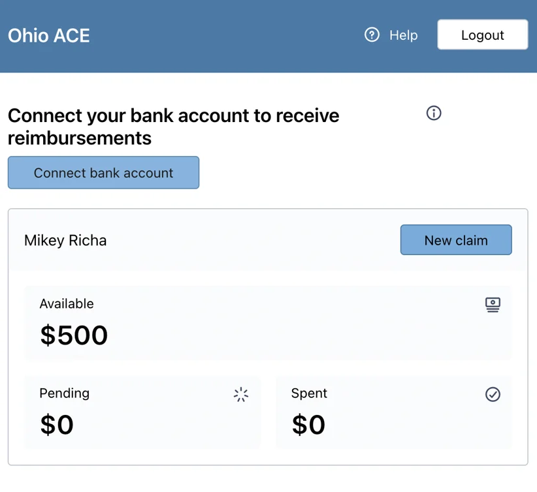Log out using the Logout button
Image resolution: width=537 pixels, height=492 pixels.
click(x=482, y=35)
